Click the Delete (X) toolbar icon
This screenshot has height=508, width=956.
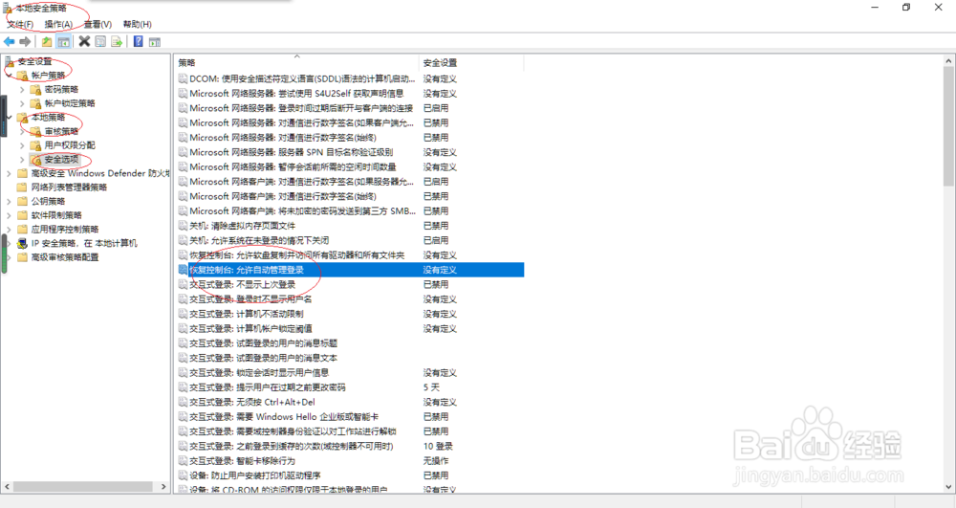tap(84, 41)
